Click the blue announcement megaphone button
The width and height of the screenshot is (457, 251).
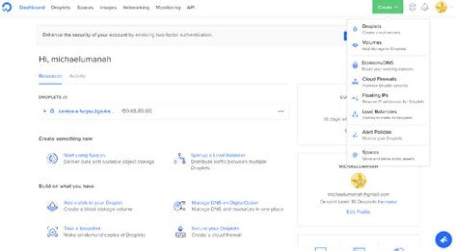(x=443, y=240)
